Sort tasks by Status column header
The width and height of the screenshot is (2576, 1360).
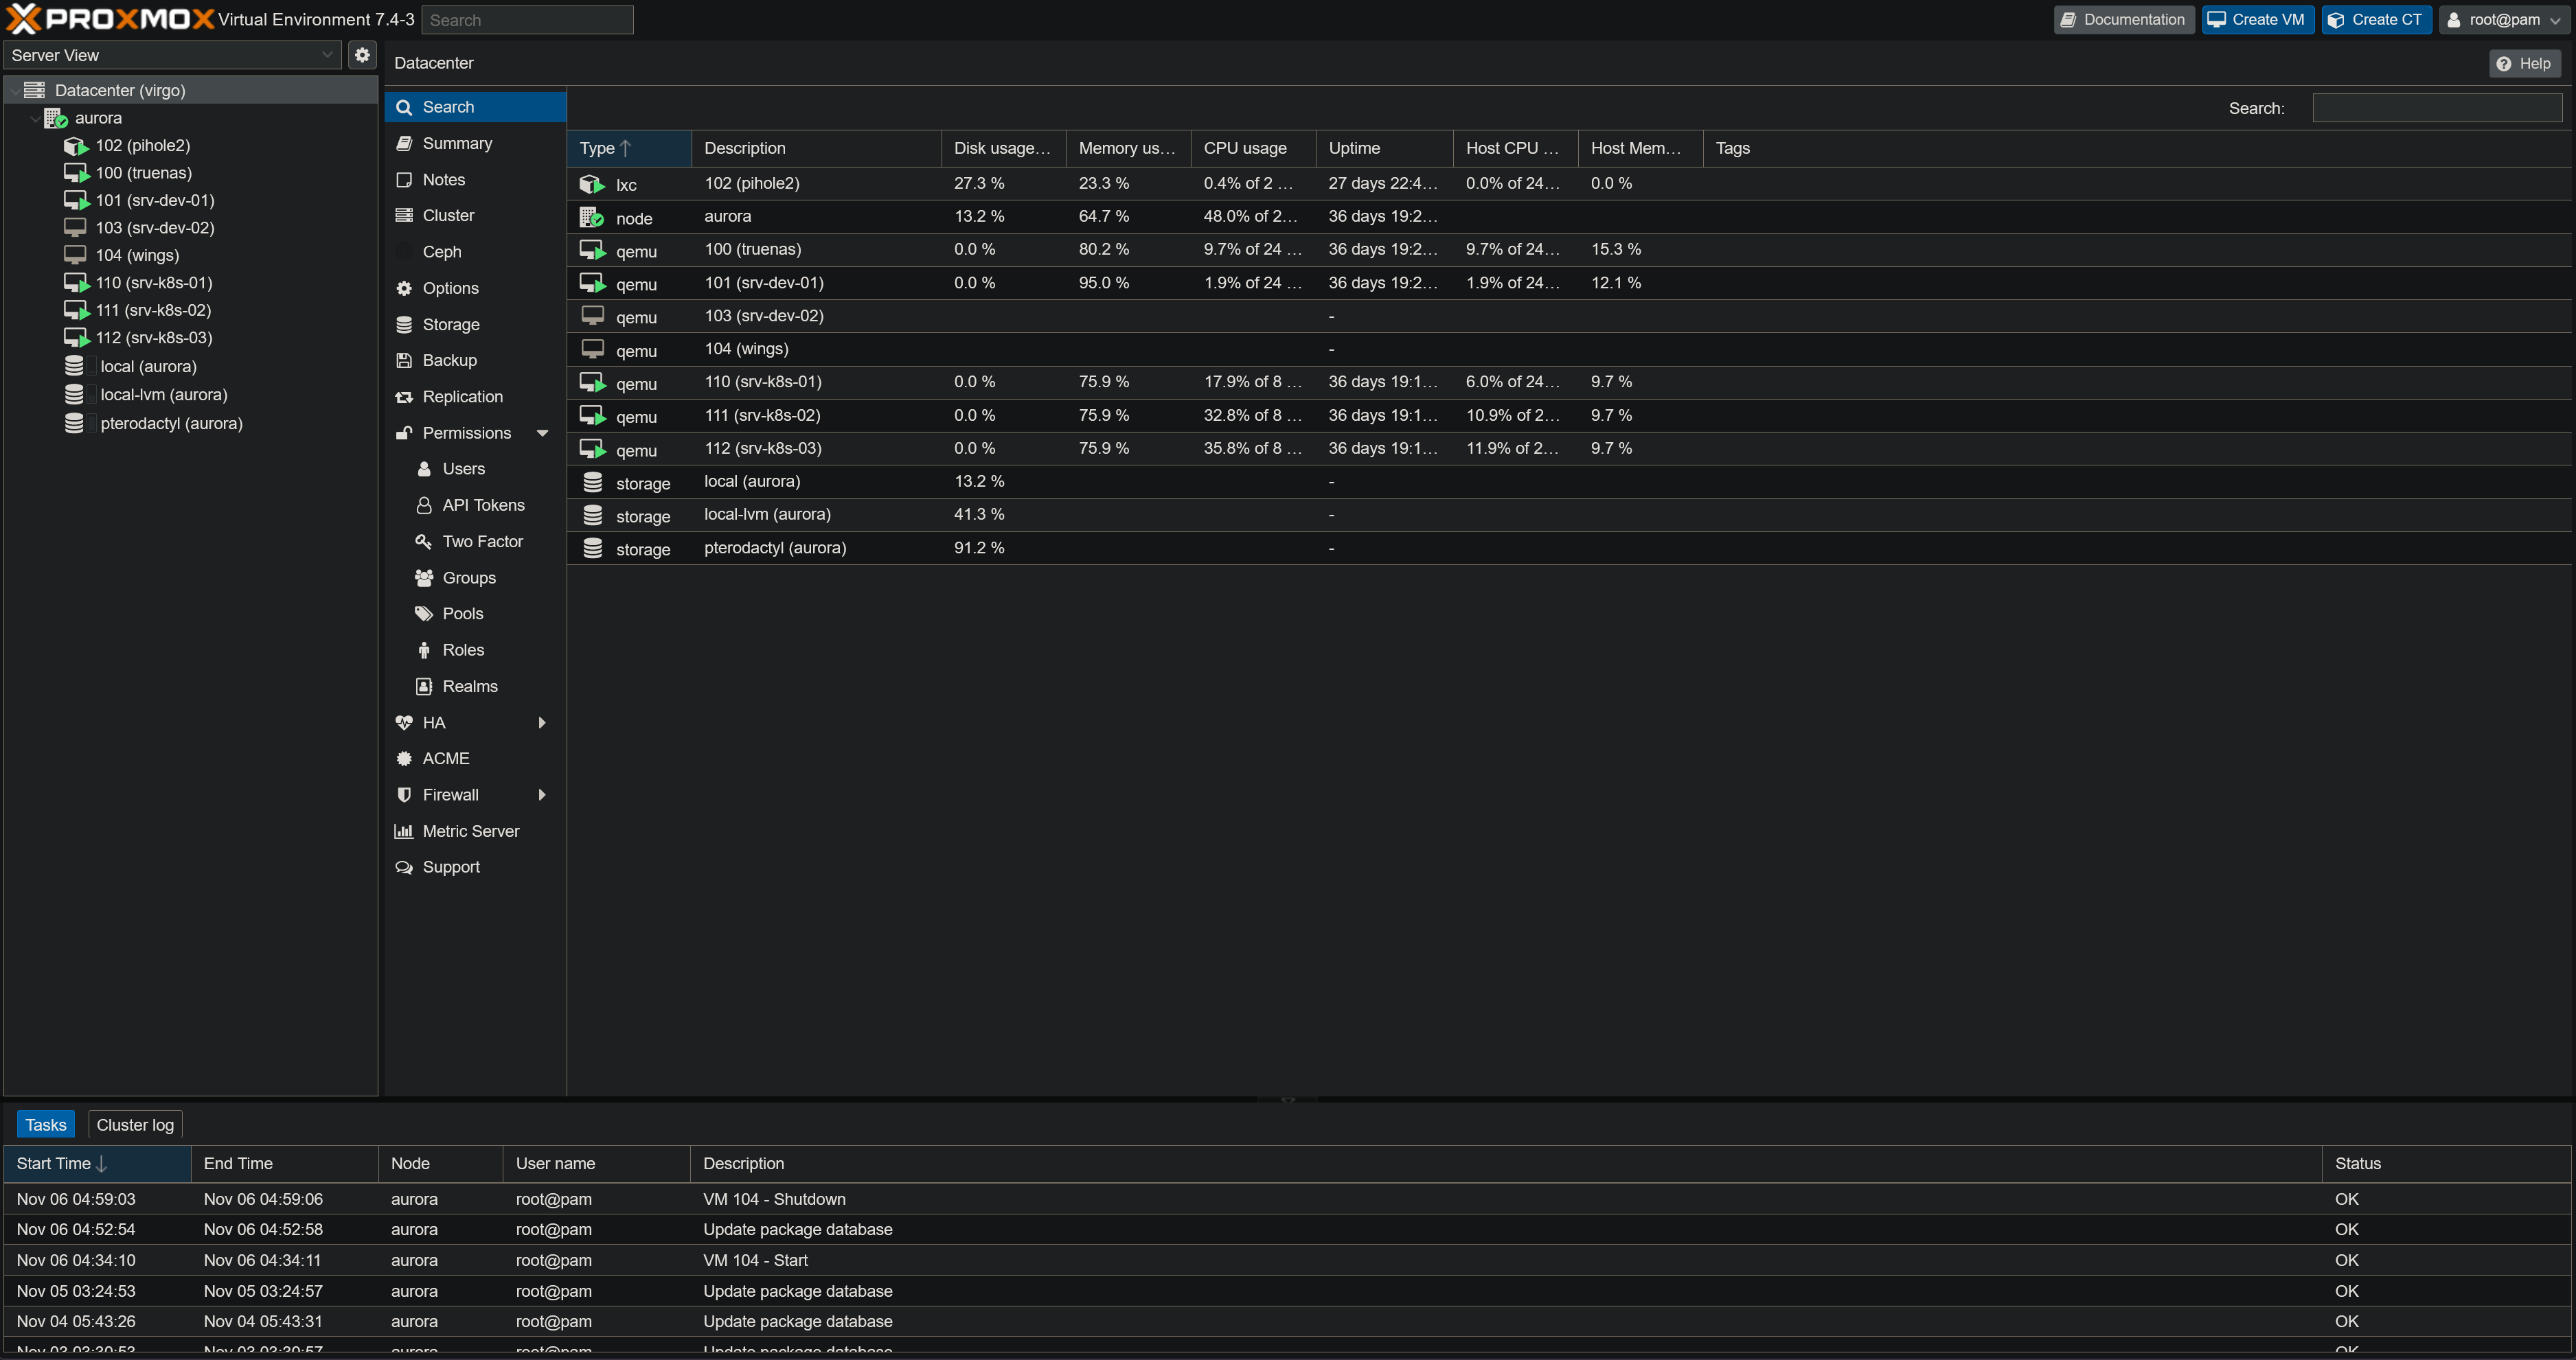[2445, 1163]
